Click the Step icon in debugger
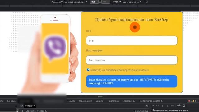199x112 pixels. pyautogui.click(x=172, y=106)
